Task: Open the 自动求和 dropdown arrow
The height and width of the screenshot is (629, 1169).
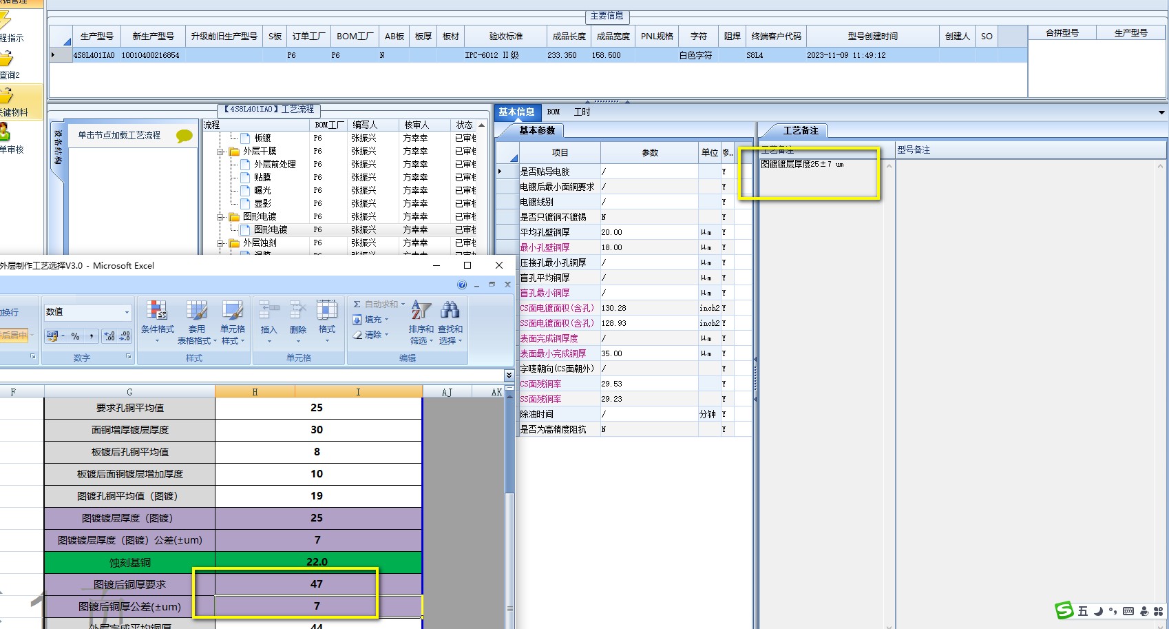Action: click(x=403, y=304)
